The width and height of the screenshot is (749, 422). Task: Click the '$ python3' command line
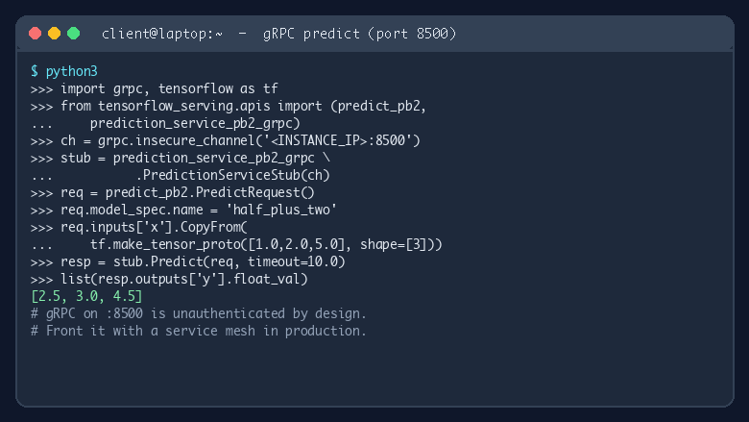[x=64, y=72]
